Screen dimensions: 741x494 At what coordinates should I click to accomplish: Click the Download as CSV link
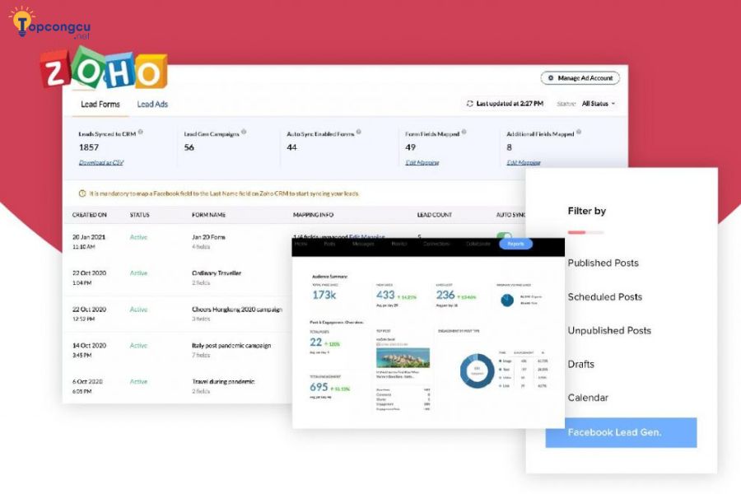[101, 163]
